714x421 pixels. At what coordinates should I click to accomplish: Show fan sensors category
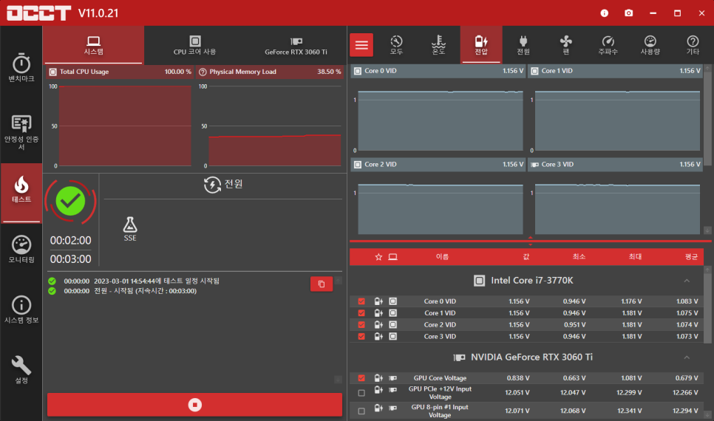pyautogui.click(x=565, y=45)
